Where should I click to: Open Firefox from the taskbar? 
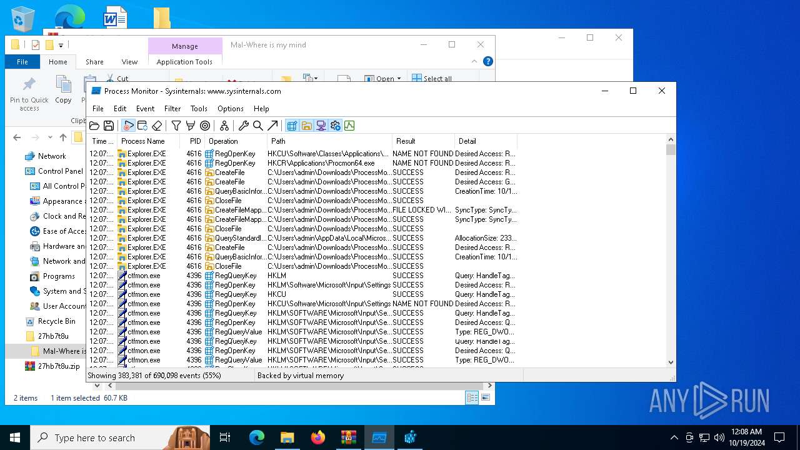[318, 437]
